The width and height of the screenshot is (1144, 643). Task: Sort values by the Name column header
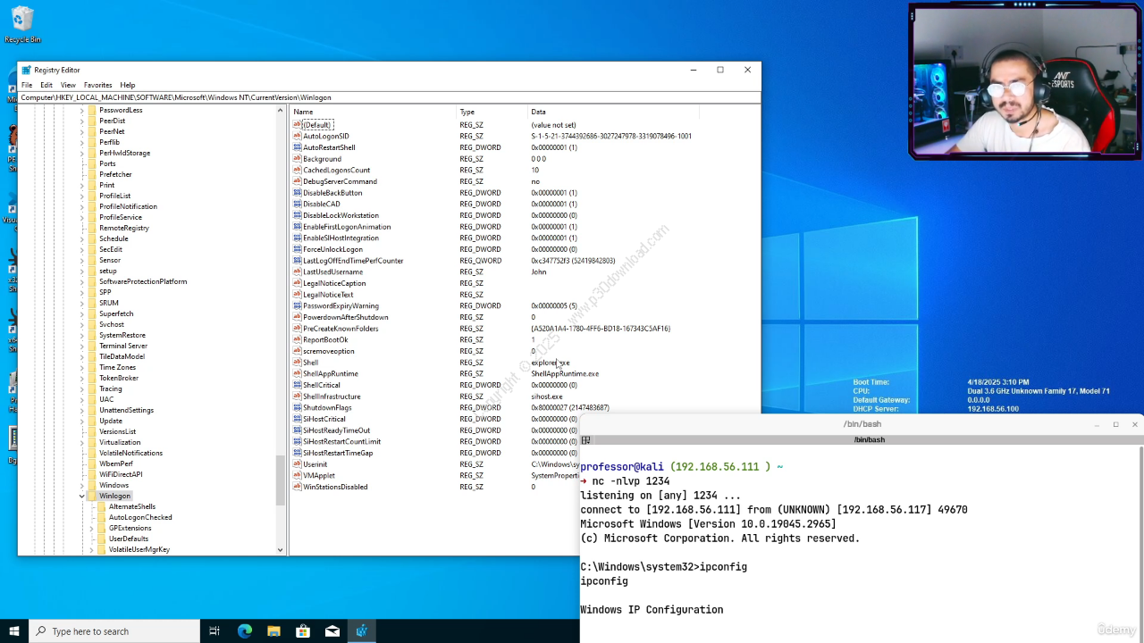pyautogui.click(x=374, y=112)
